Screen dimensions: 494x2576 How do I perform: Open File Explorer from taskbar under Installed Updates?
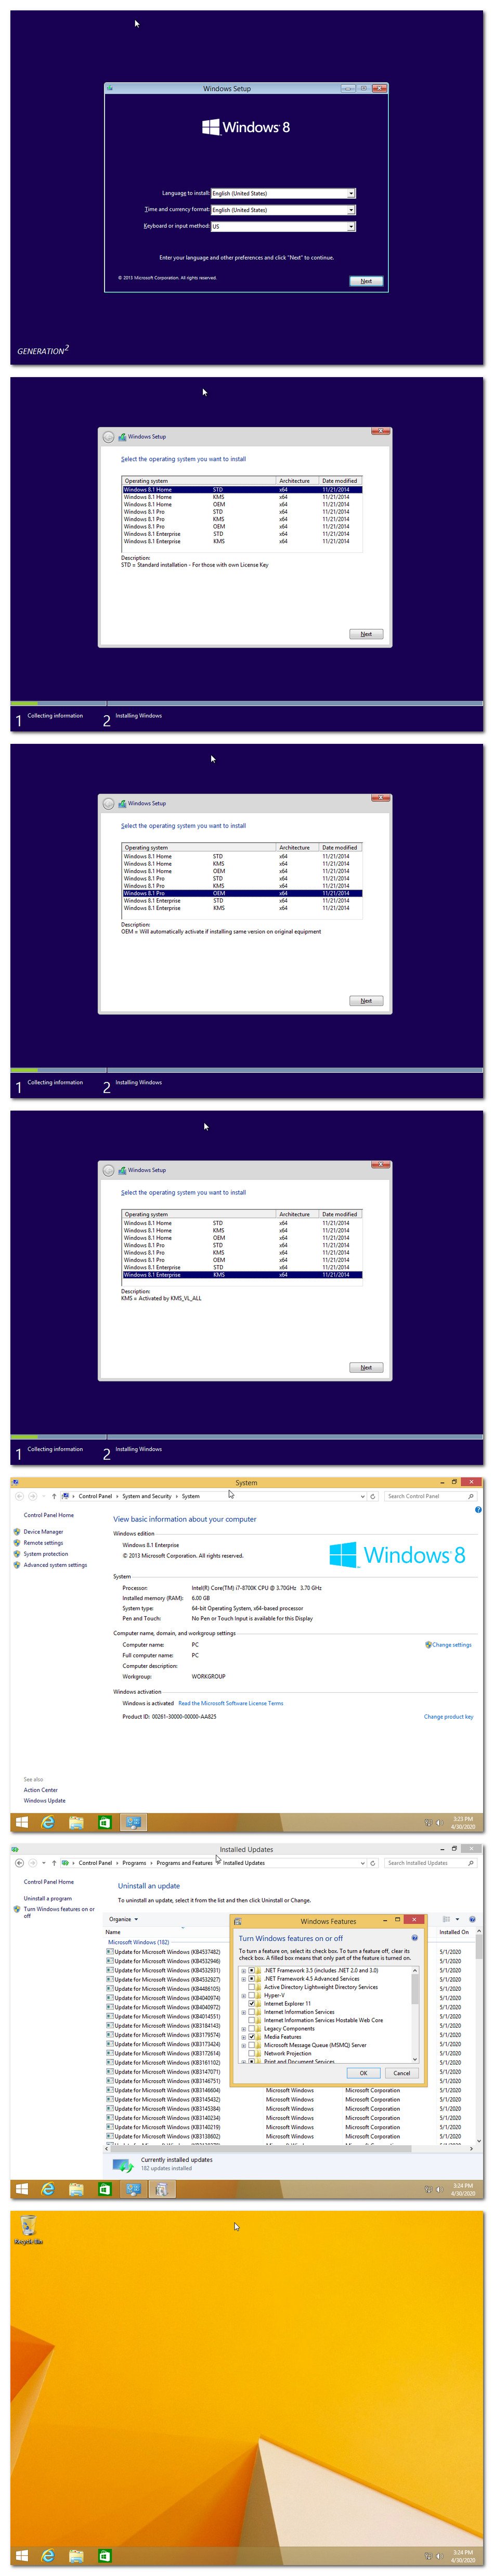click(x=76, y=2189)
